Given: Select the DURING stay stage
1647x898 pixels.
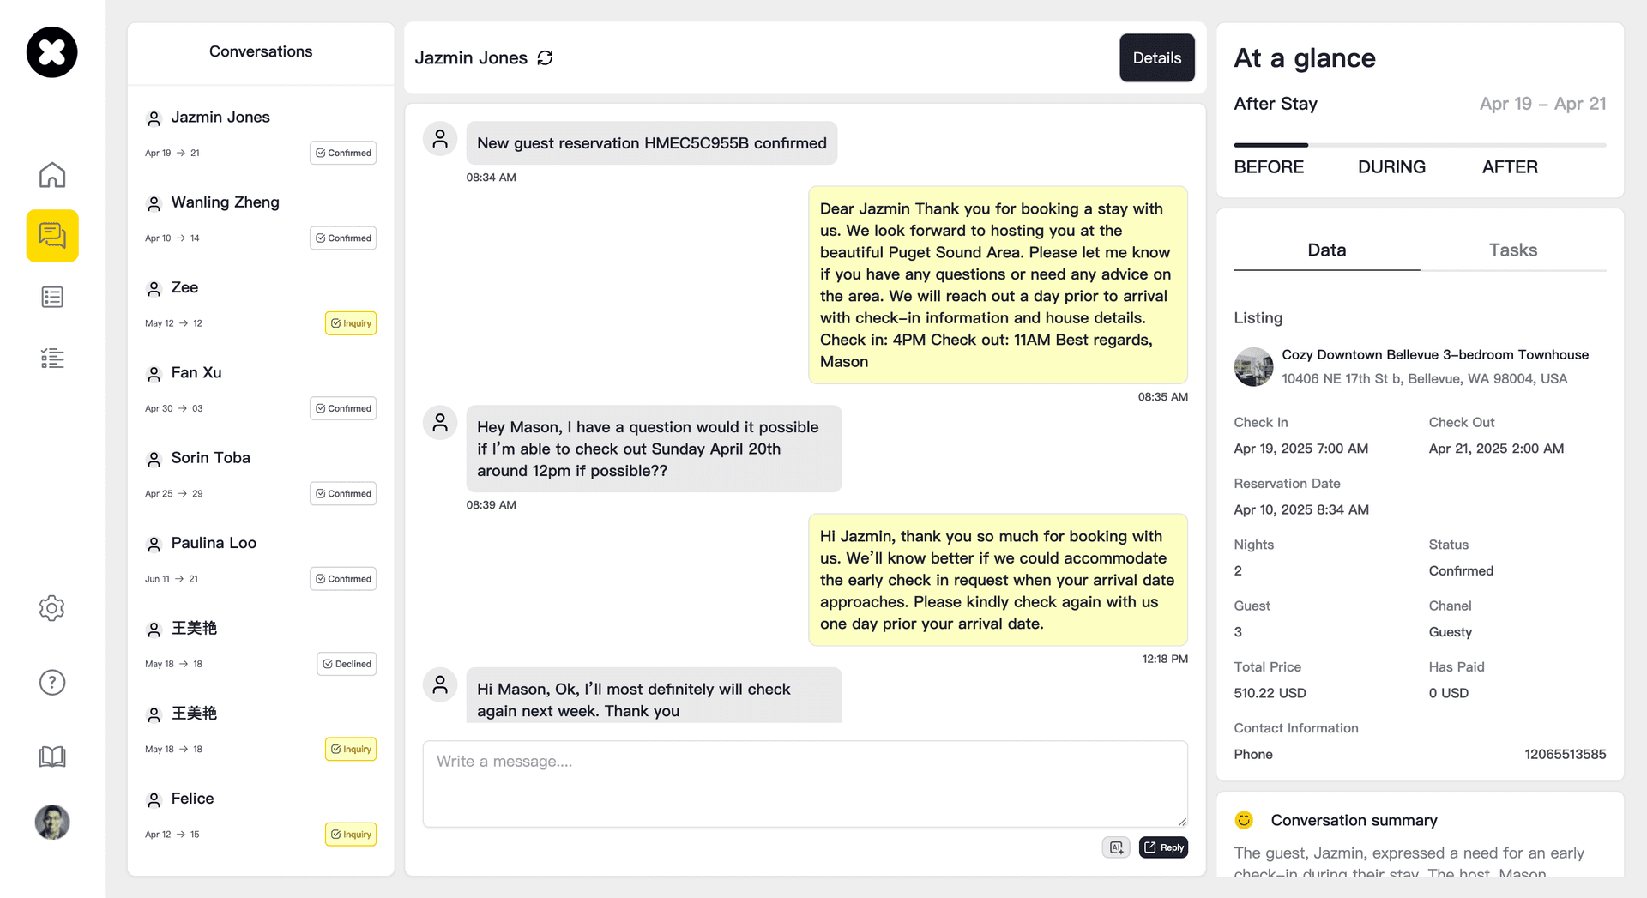Looking at the screenshot, I should [1391, 167].
